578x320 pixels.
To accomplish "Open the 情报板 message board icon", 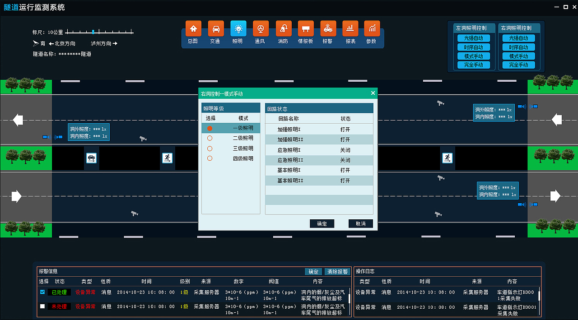I will point(306,29).
